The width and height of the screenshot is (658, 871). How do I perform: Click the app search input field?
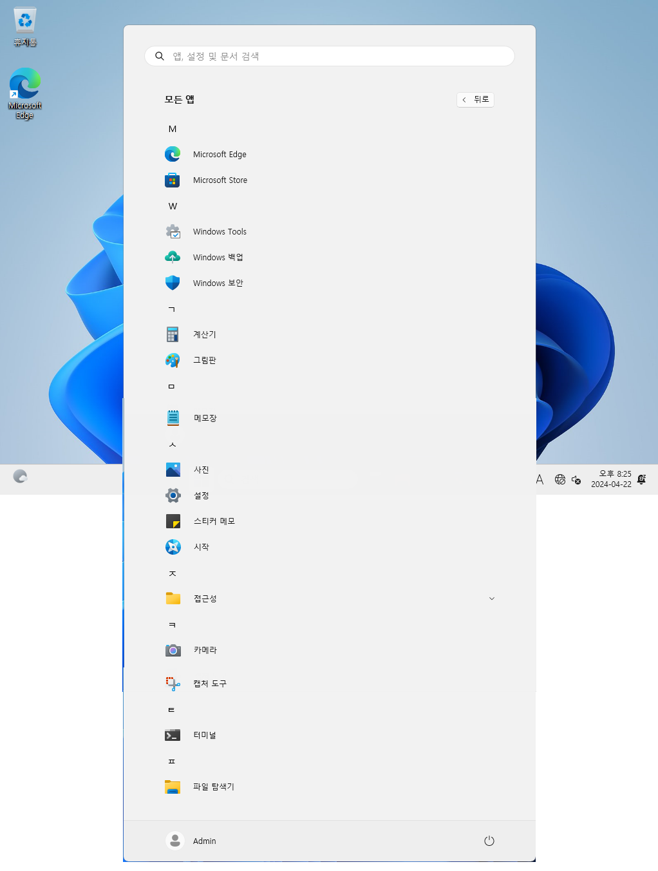[x=330, y=56]
